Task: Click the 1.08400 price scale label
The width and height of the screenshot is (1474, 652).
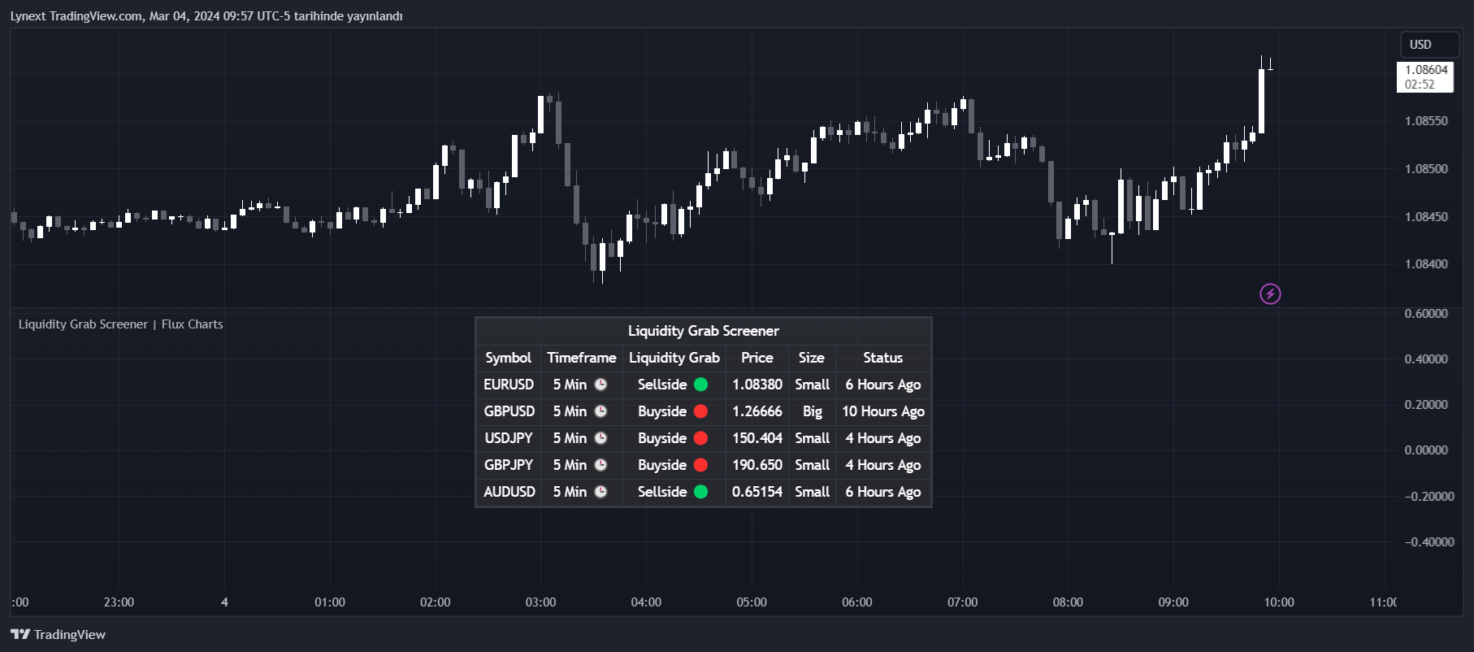Action: [1426, 264]
